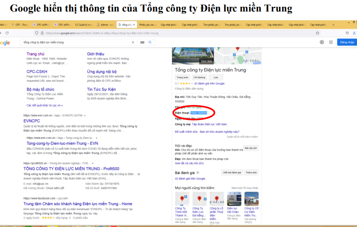
Task: Switch to the 'Admin - csl' tab
Action: 105,25
